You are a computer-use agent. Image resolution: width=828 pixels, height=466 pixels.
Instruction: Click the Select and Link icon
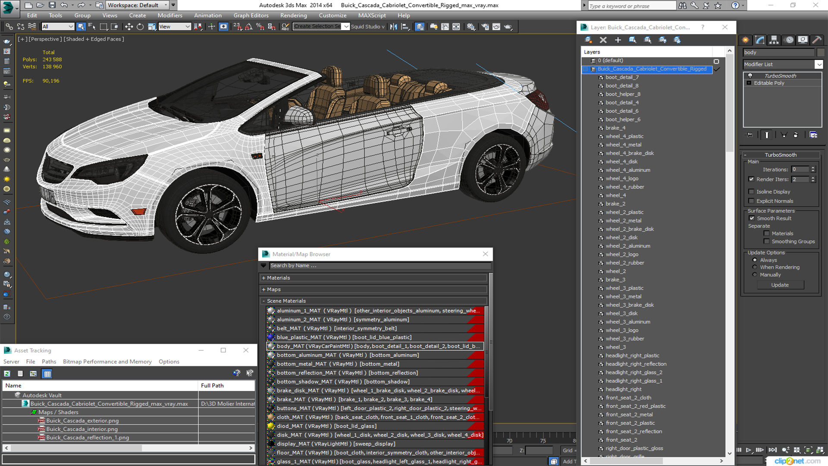pyautogui.click(x=9, y=27)
